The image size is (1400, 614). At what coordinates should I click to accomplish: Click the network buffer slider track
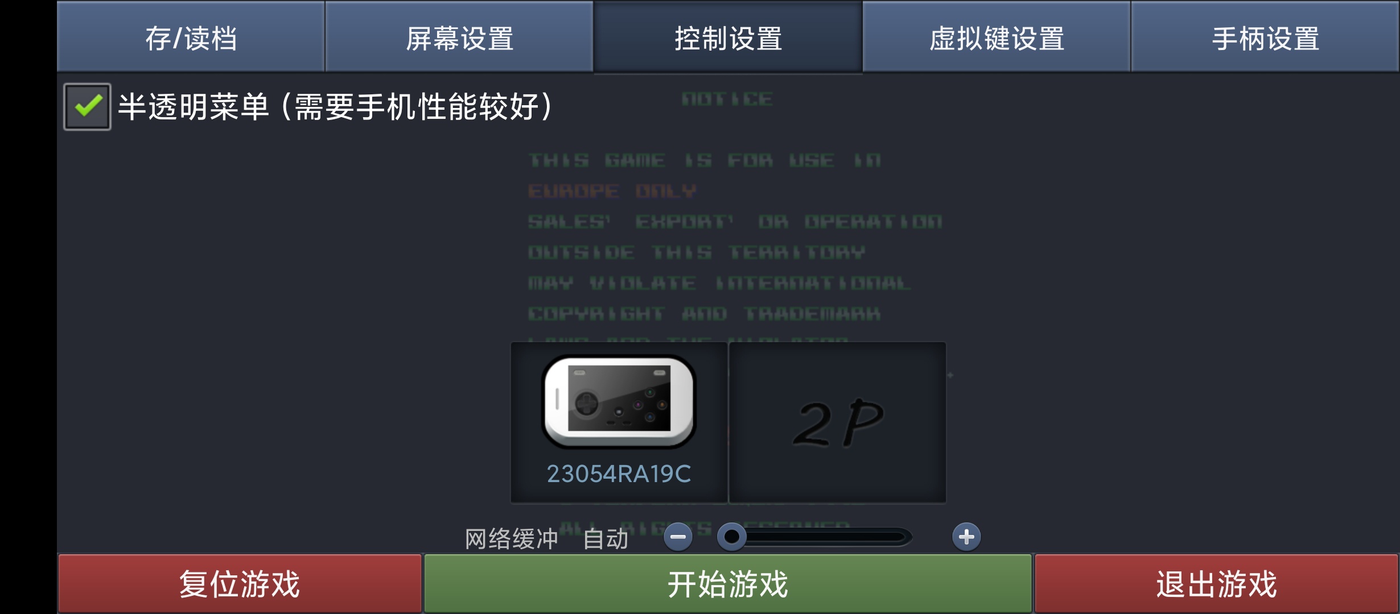point(815,537)
